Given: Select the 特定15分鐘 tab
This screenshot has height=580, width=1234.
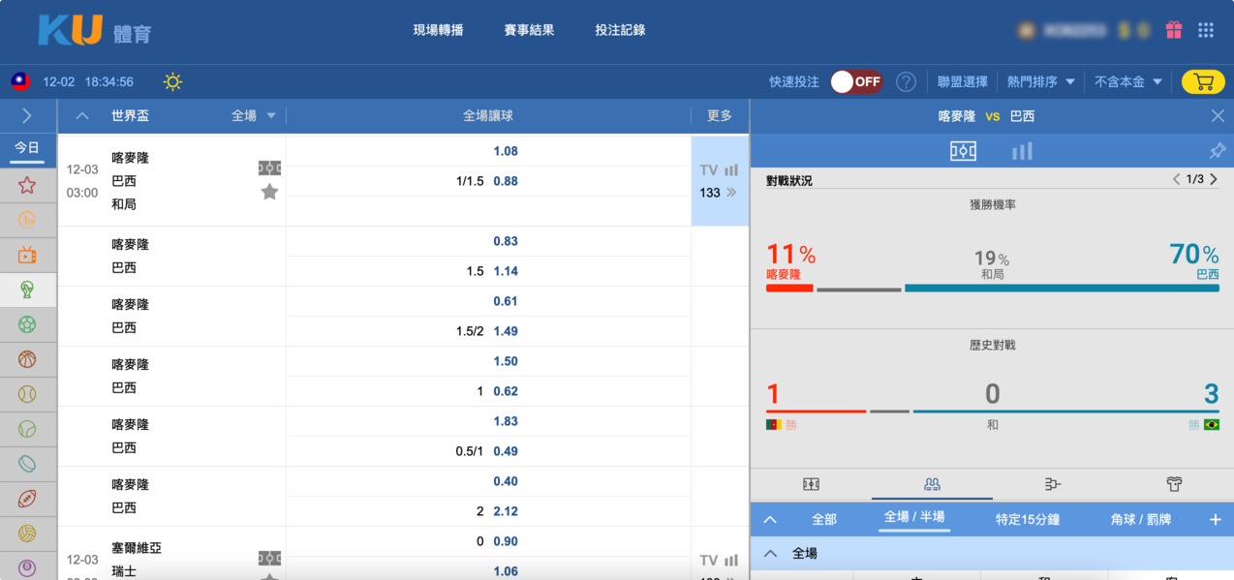Looking at the screenshot, I should [1028, 520].
